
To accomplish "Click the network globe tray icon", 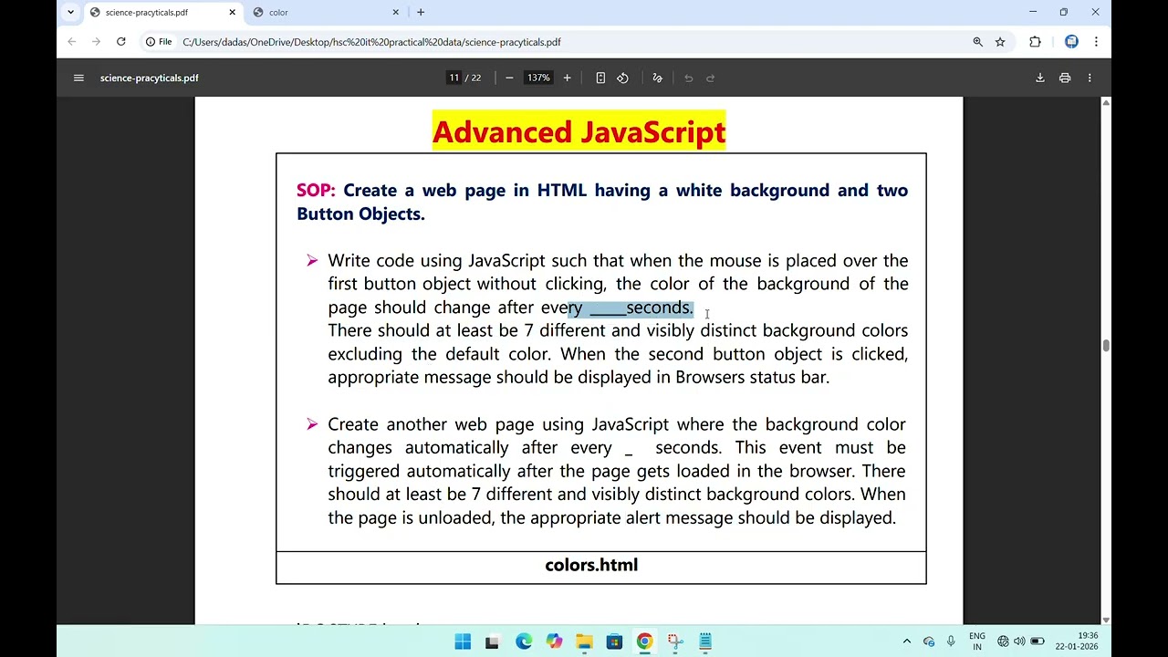I will coord(1003,641).
